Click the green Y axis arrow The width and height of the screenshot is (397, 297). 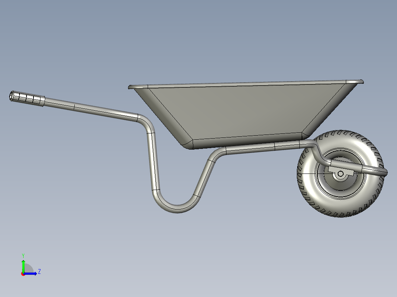[x=23, y=265]
